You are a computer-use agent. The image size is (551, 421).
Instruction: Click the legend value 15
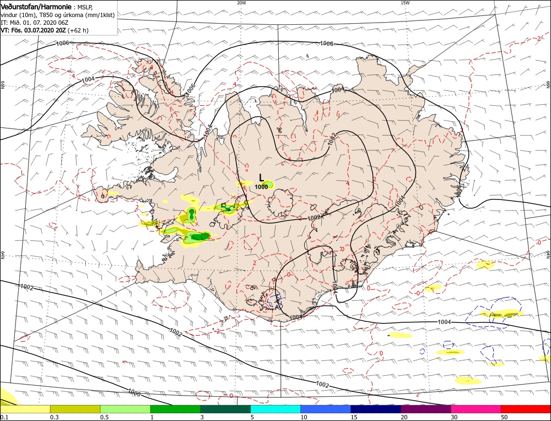(354, 417)
